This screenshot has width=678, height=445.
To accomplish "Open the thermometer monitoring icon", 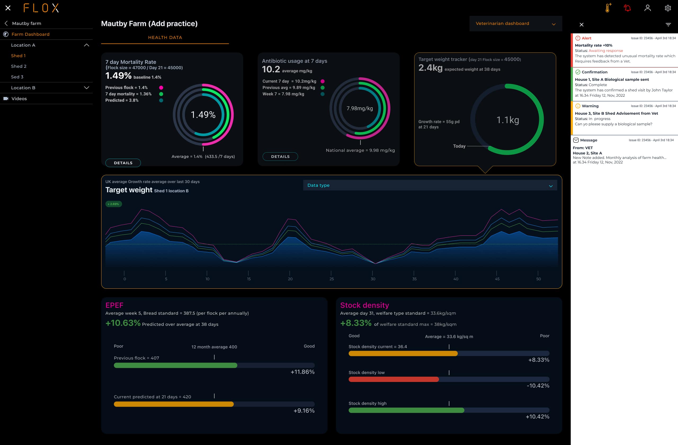I will (607, 8).
